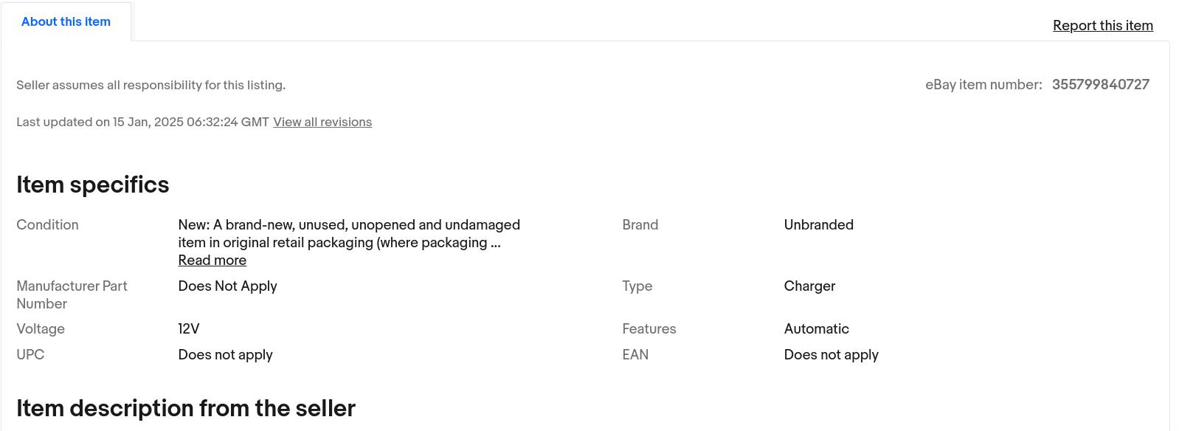Screen dimensions: 1179x431
Task: Click the Item description from the seller heading
Action: 186,409
